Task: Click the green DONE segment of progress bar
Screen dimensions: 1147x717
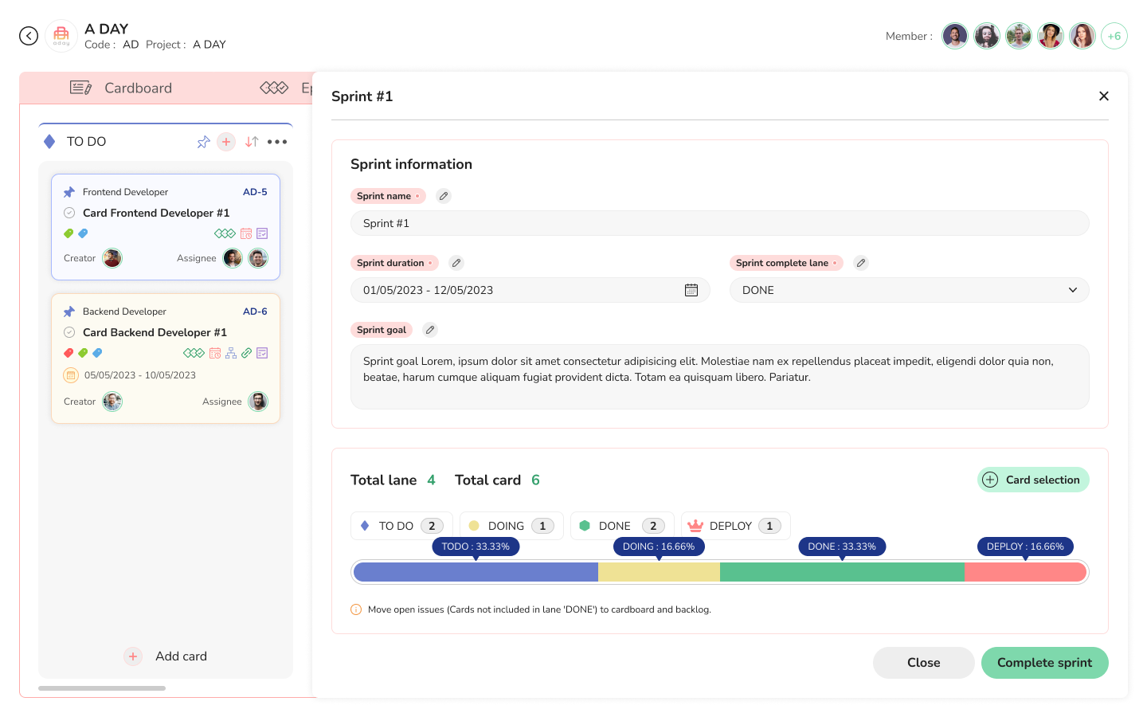Action: click(x=841, y=572)
